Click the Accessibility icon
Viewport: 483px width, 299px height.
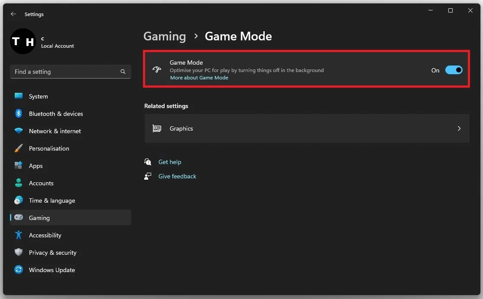coord(19,235)
